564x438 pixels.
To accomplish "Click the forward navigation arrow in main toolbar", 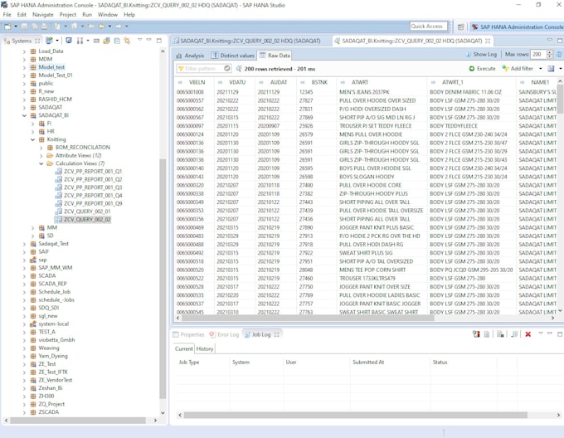I will (119, 27).
